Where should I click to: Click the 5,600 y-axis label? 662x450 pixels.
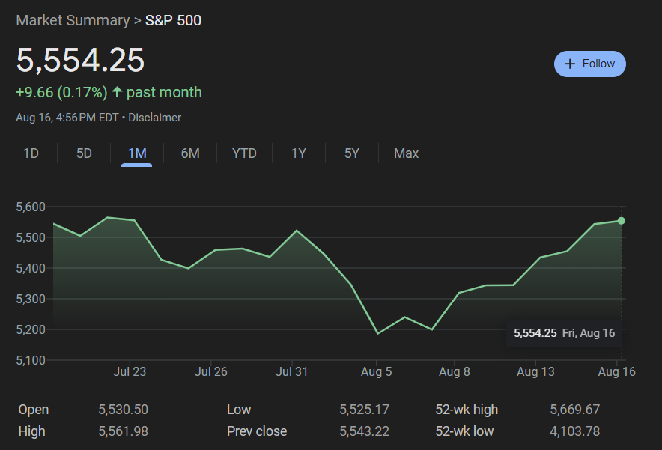31,207
